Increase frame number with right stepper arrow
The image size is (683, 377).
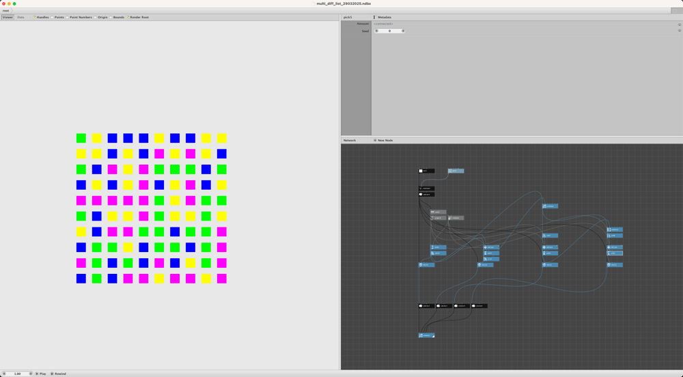pyautogui.click(x=31, y=374)
